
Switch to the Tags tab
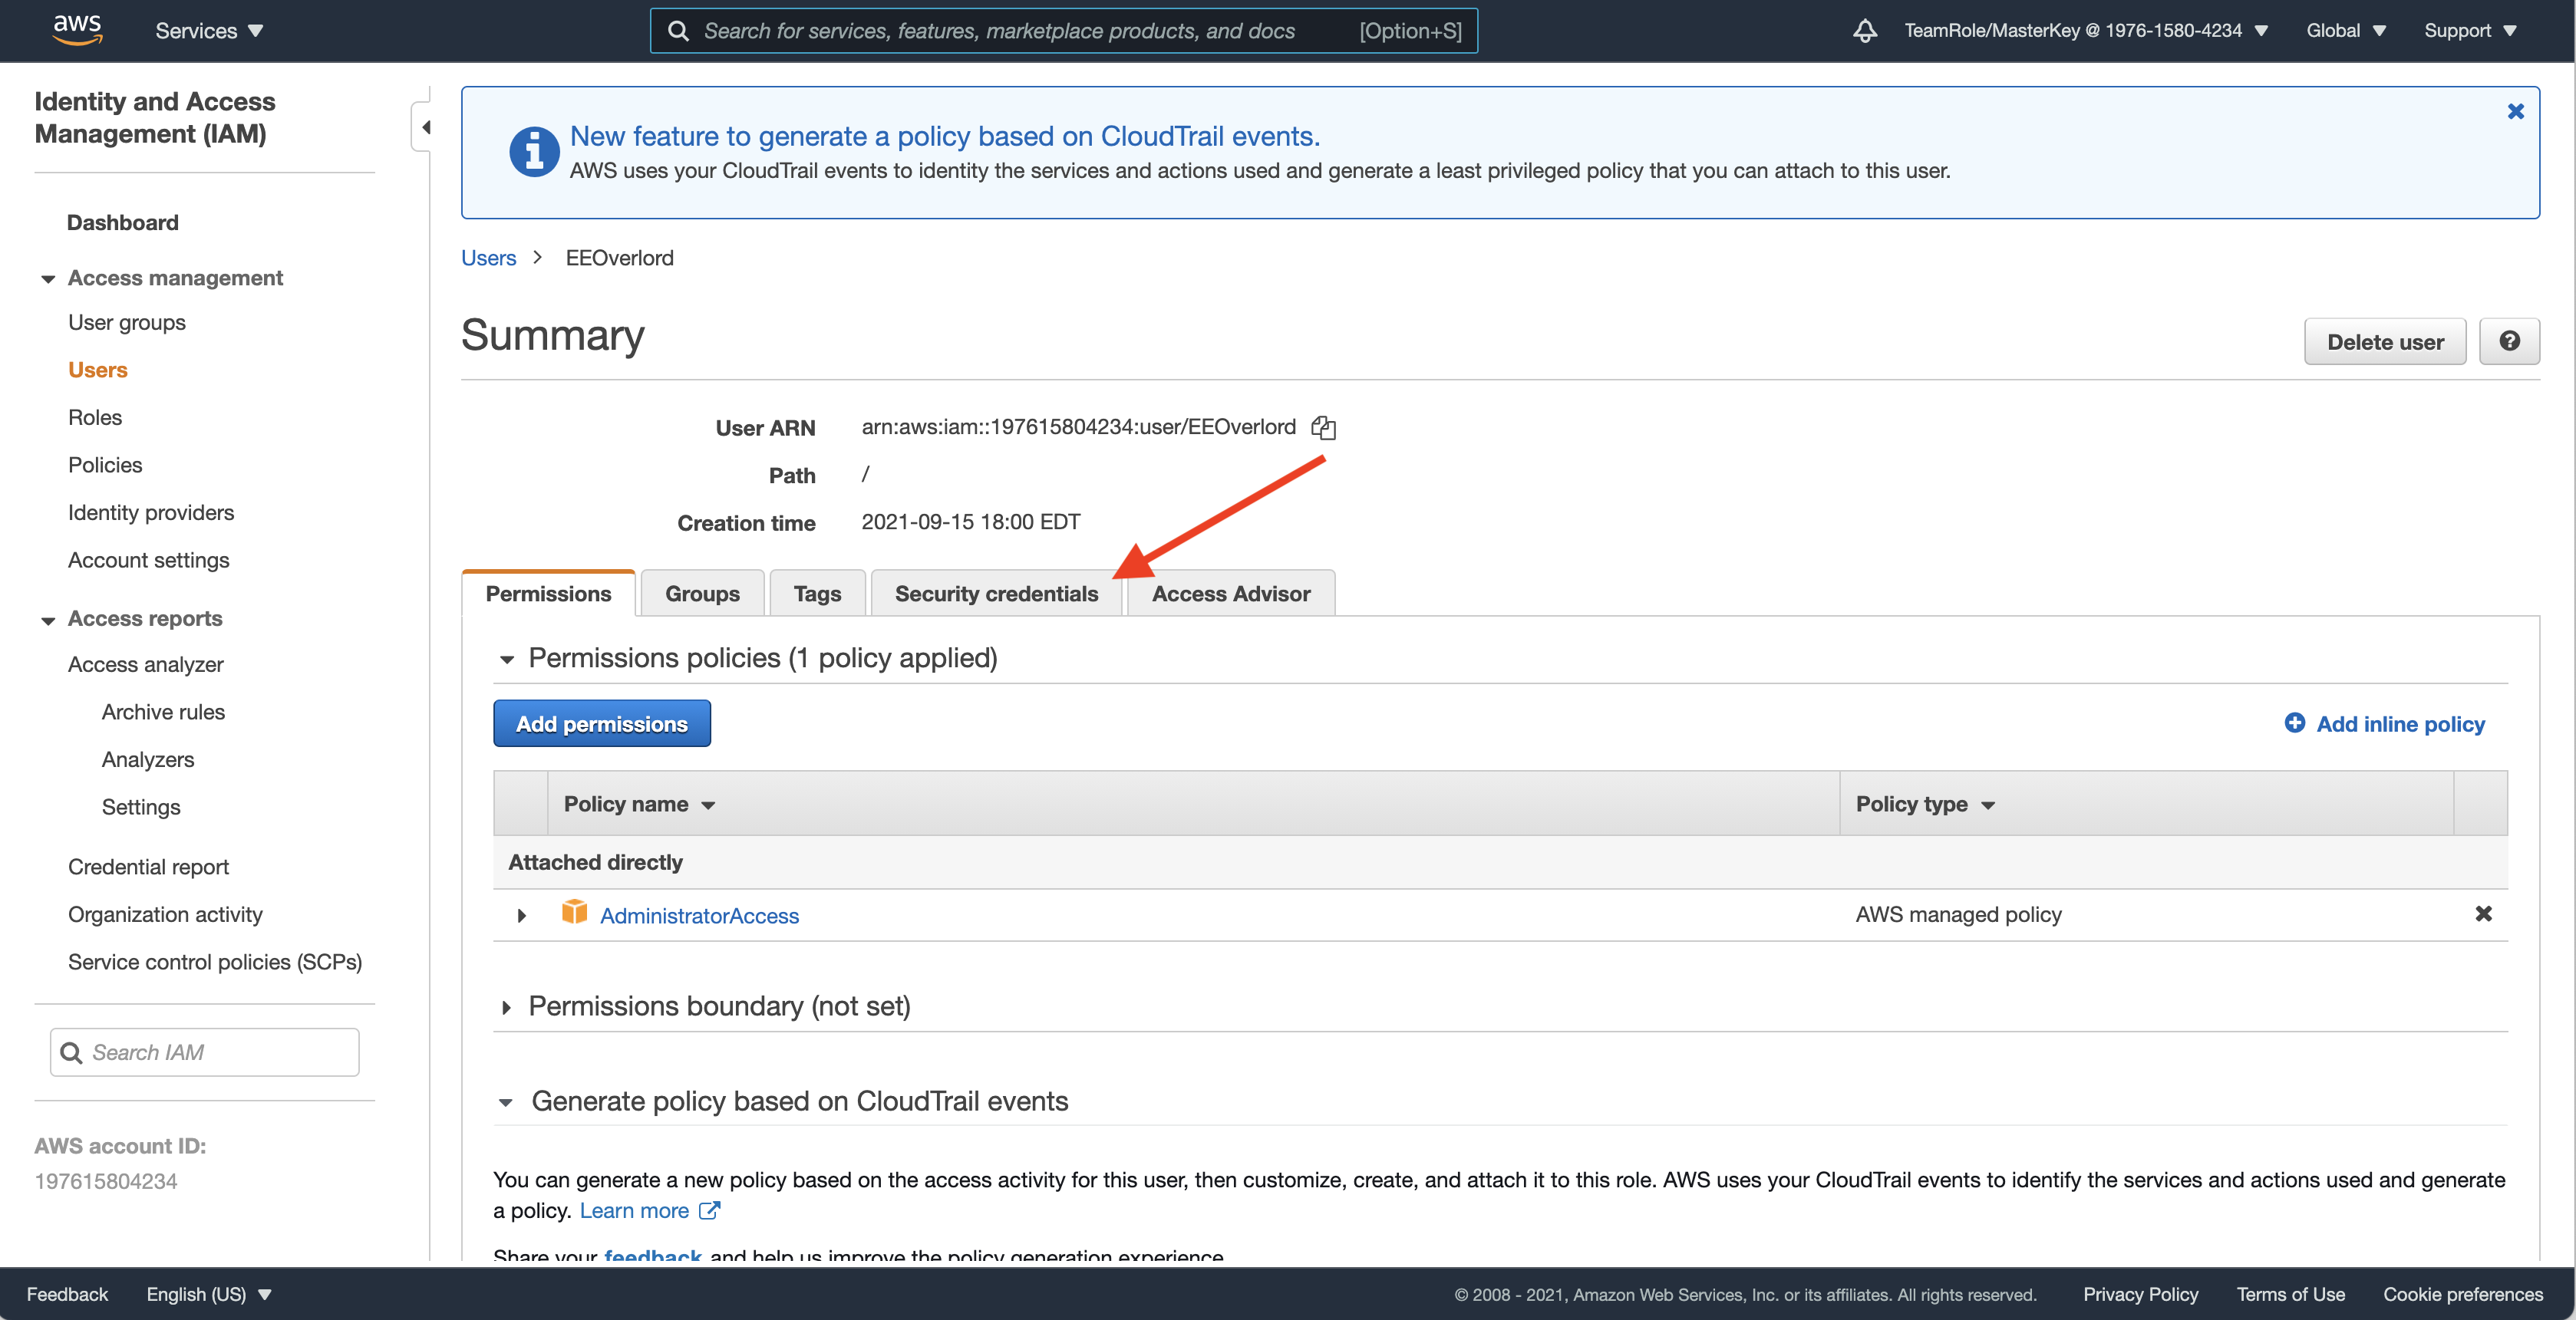817,594
